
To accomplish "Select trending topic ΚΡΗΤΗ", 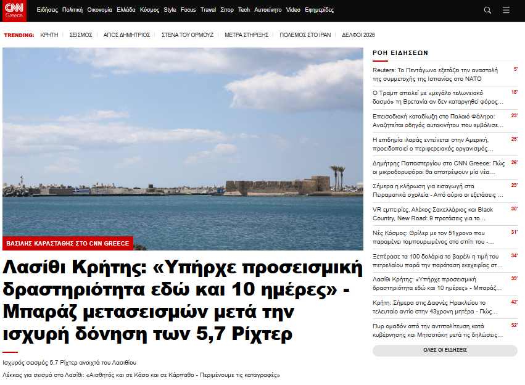I will [49, 35].
